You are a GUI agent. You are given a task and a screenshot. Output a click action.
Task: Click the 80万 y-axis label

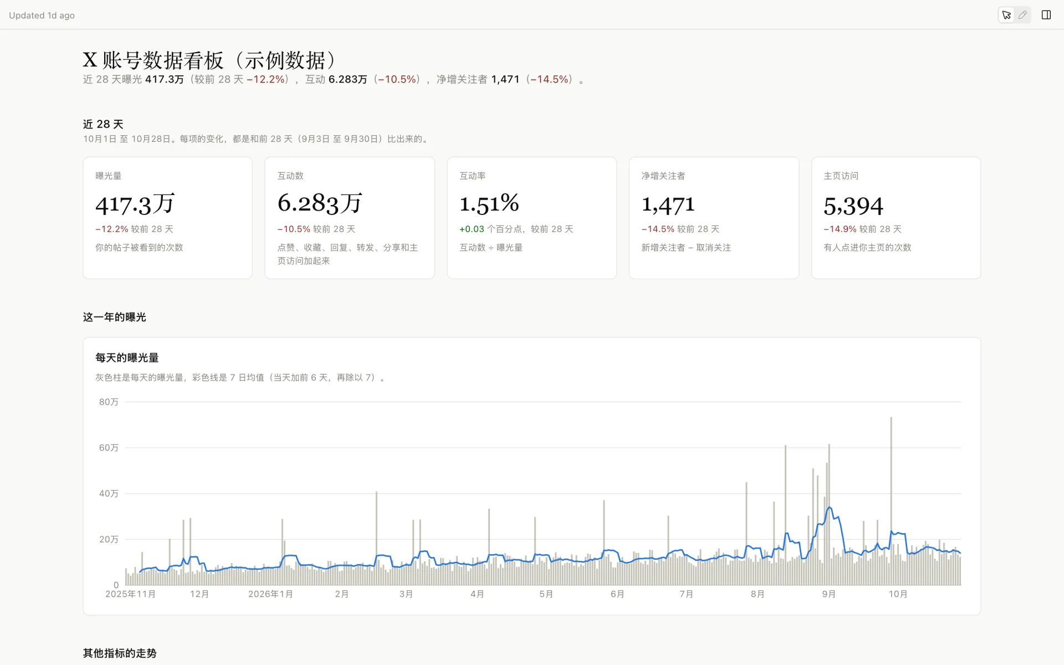click(x=109, y=402)
